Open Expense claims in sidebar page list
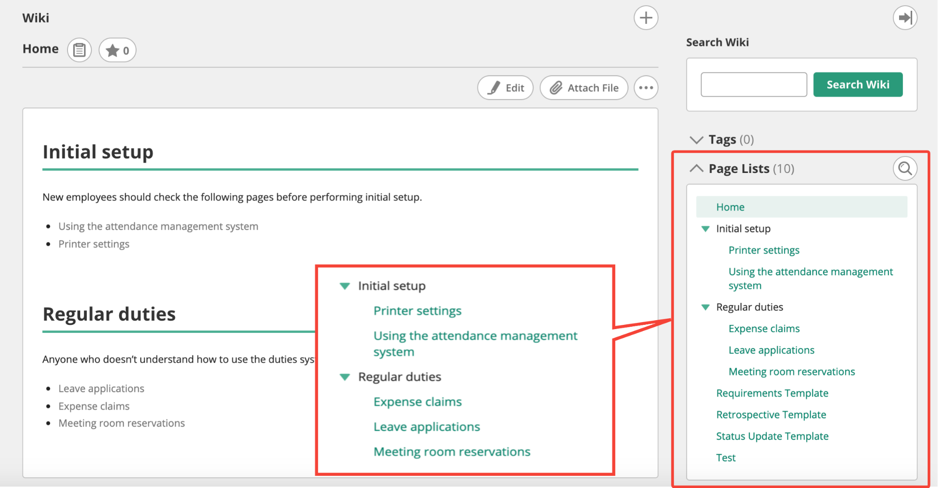Image resolution: width=938 pixels, height=488 pixels. (x=763, y=329)
